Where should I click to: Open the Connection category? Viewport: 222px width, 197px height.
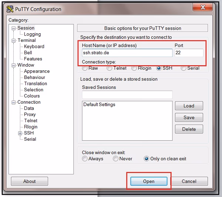[x=29, y=102]
